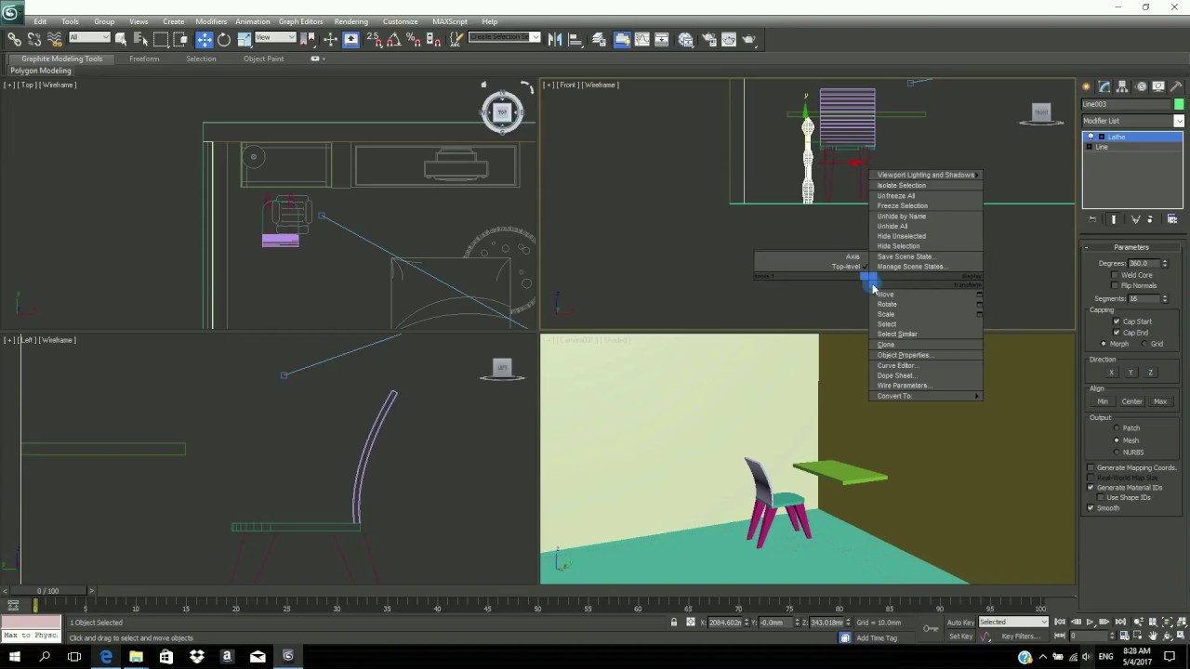Screen dimensions: 1190x669
Task: Toggle the Weld Core checkbox
Action: [x=1116, y=275]
